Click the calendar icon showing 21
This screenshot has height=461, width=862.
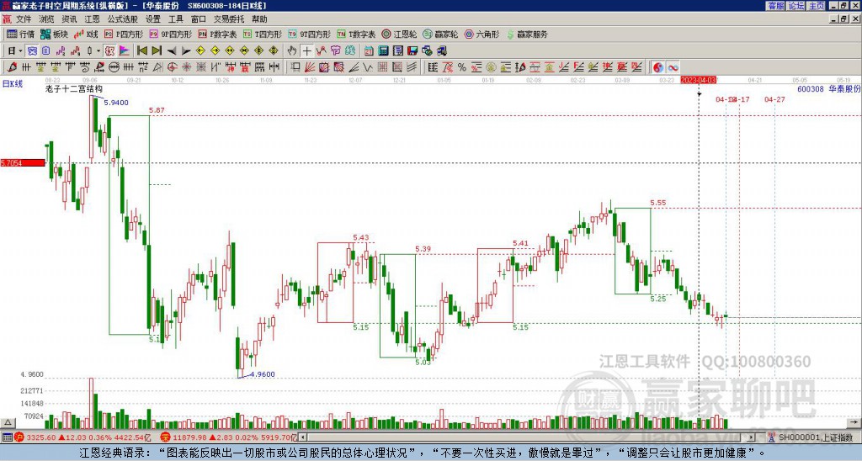point(369,51)
